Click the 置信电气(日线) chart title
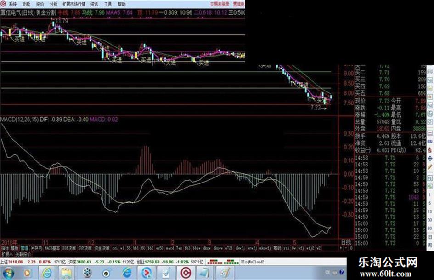The height and width of the screenshot is (280, 434). pyautogui.click(x=17, y=12)
